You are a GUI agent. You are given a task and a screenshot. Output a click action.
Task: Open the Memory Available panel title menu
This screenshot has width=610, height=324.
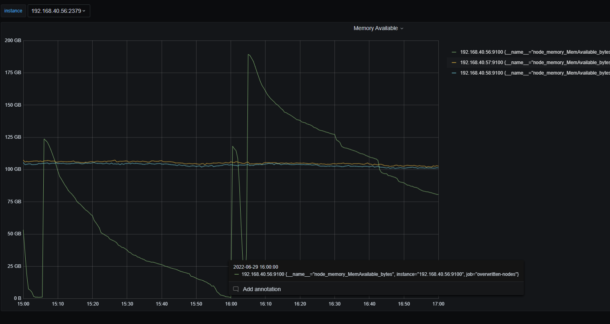tap(378, 28)
